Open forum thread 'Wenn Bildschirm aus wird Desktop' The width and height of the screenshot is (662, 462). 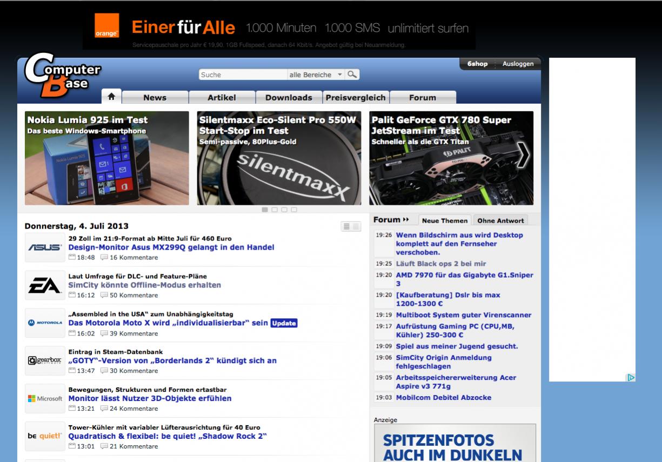click(x=459, y=244)
